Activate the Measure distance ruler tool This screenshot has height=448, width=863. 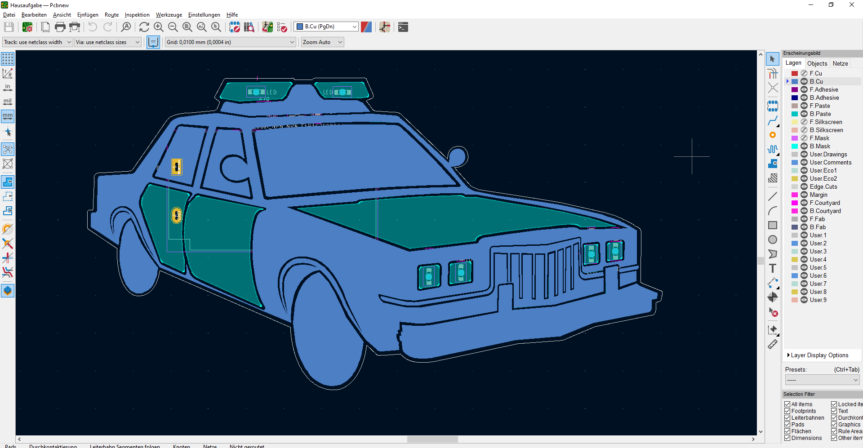point(772,345)
